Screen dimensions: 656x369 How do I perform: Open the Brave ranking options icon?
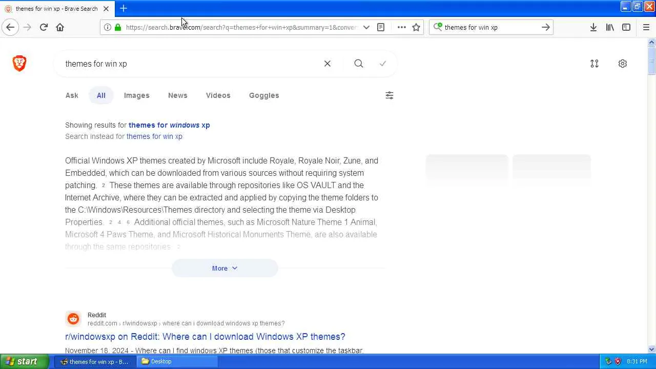coord(594,64)
